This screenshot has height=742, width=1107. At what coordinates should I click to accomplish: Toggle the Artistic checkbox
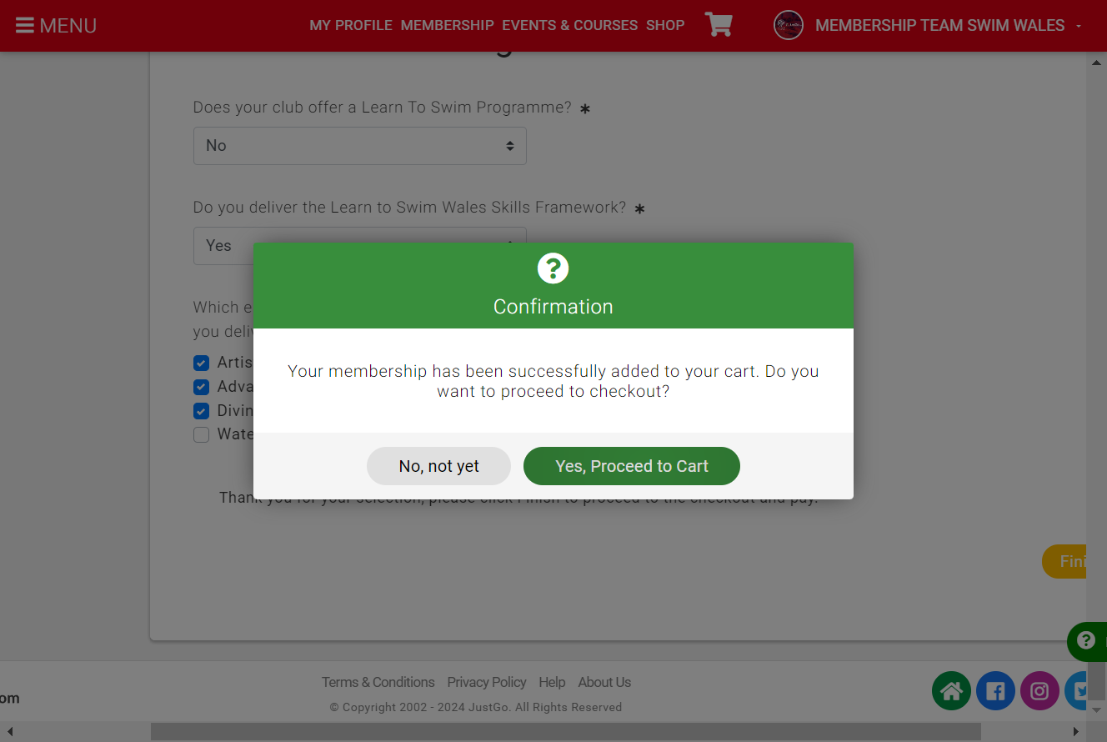tap(201, 363)
